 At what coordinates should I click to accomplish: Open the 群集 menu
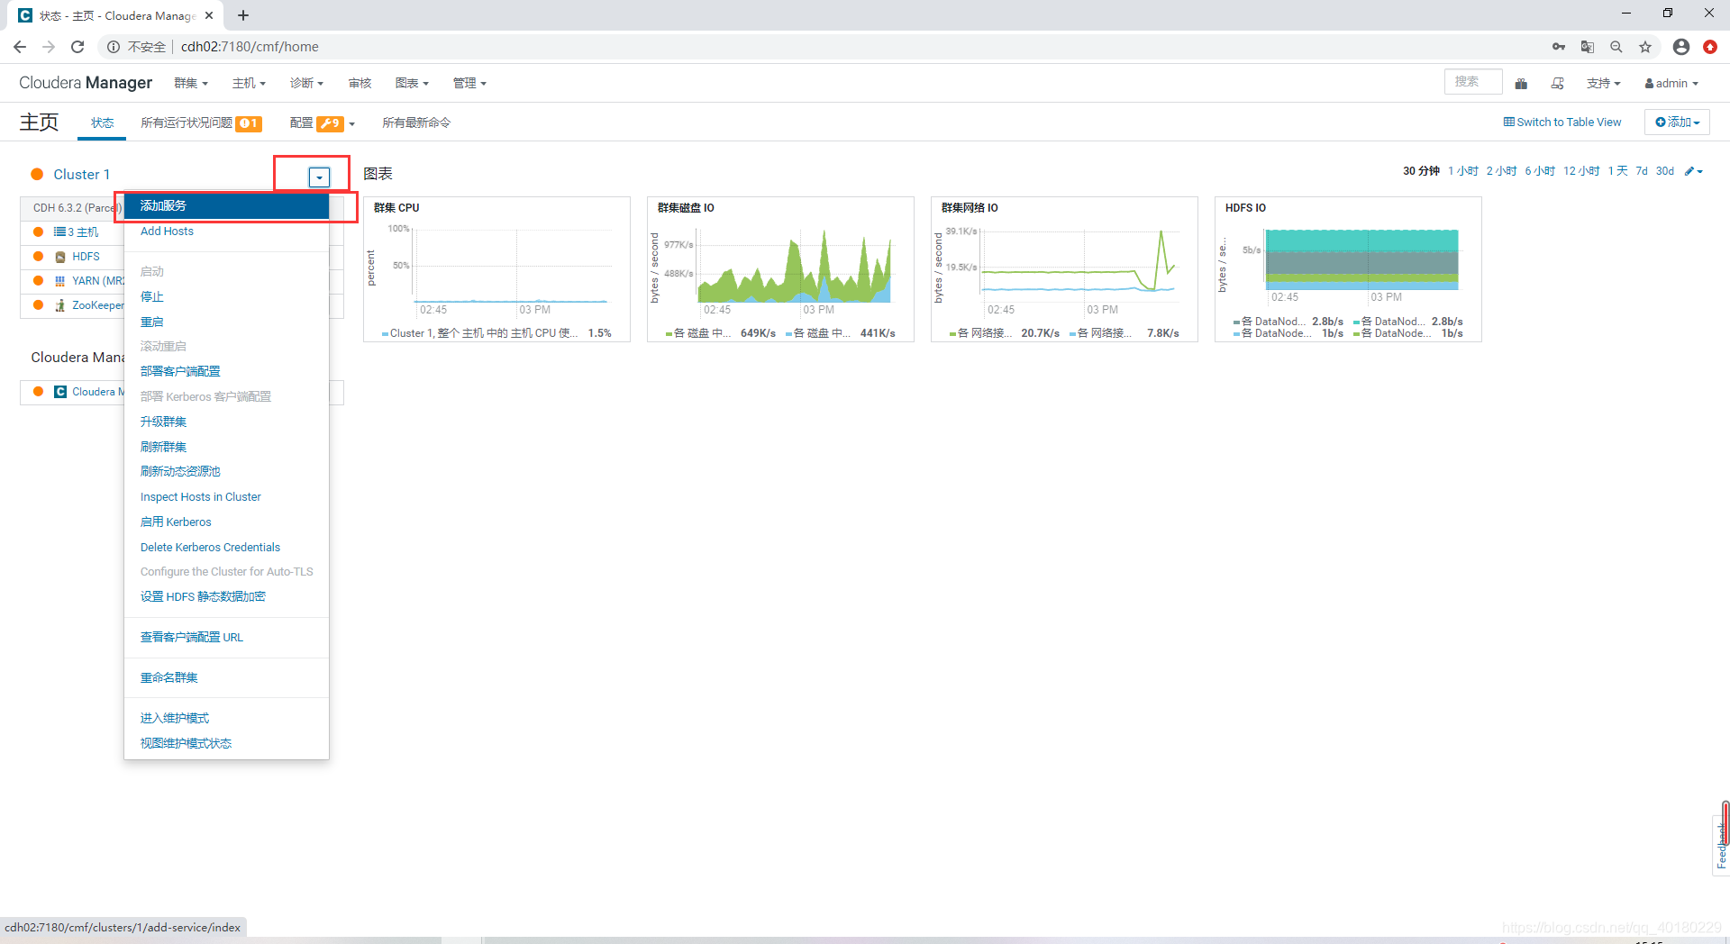pos(191,83)
